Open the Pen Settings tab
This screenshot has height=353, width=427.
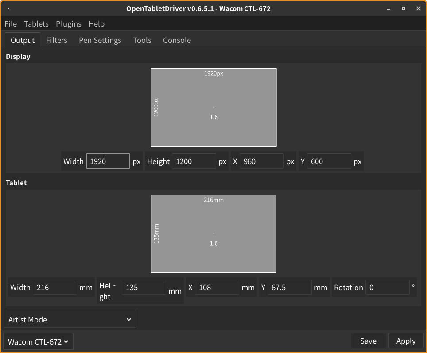click(x=100, y=40)
